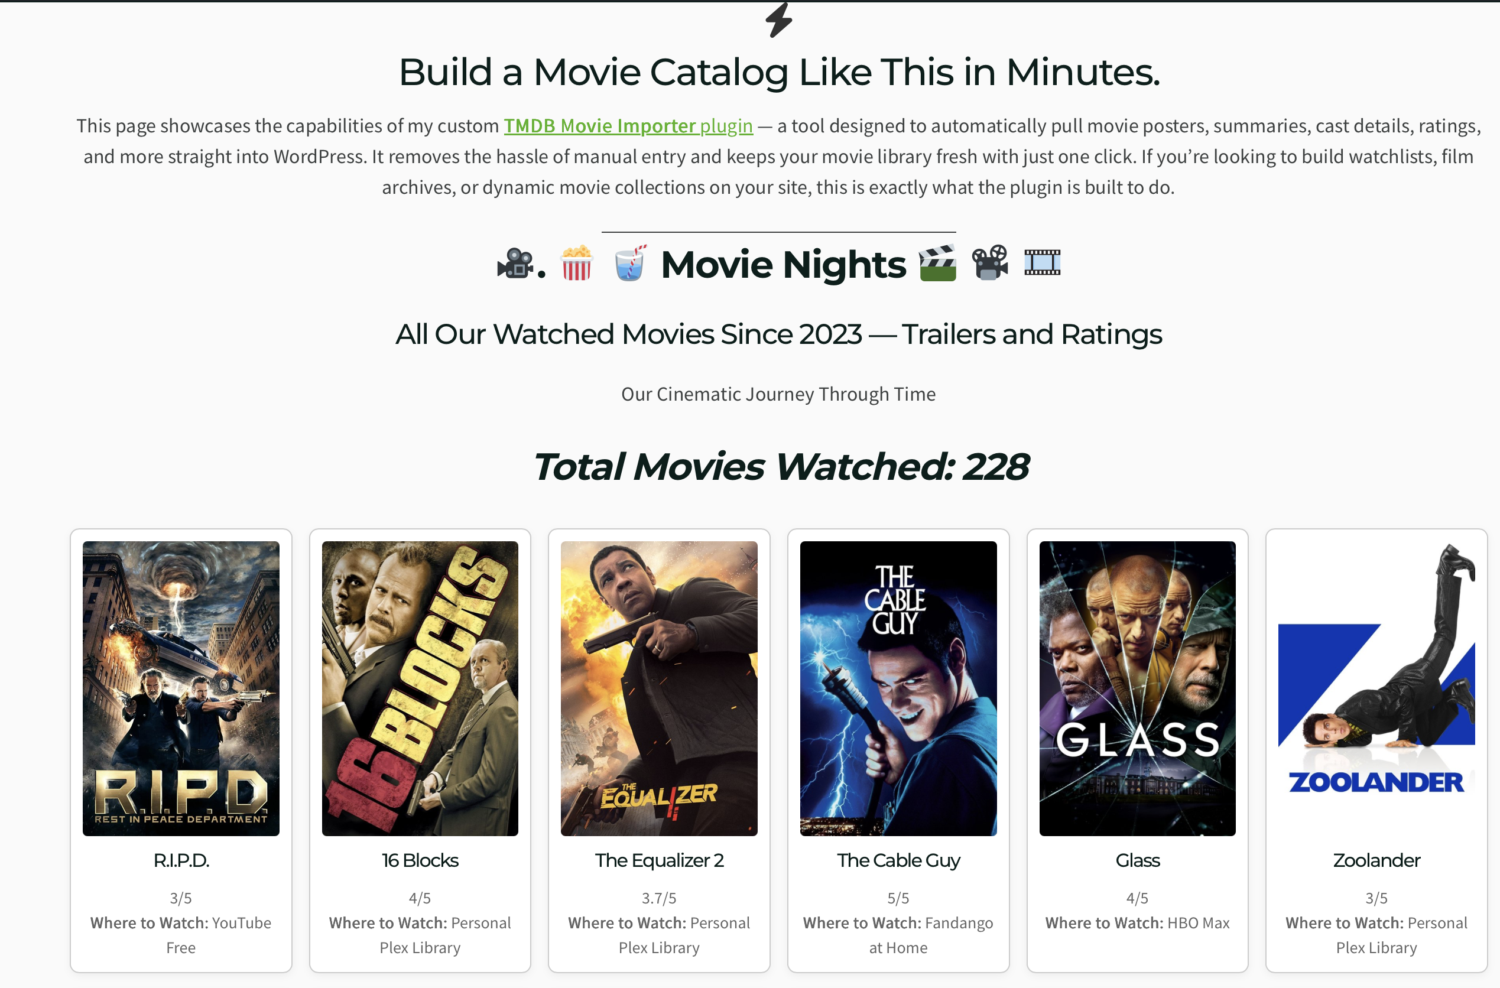Click the soda cup emoji icon
Image resolution: width=1500 pixels, height=988 pixels.
[630, 262]
